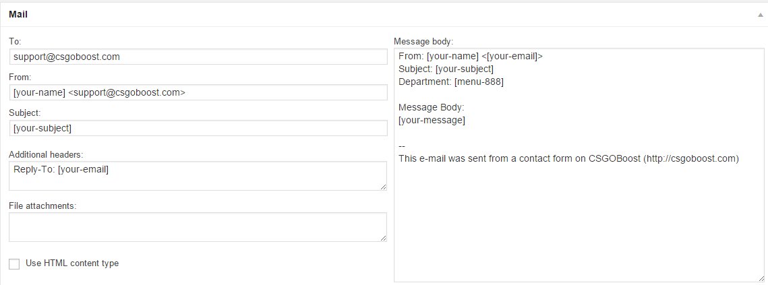Click the "From:" field label
768x285 pixels.
tap(20, 77)
